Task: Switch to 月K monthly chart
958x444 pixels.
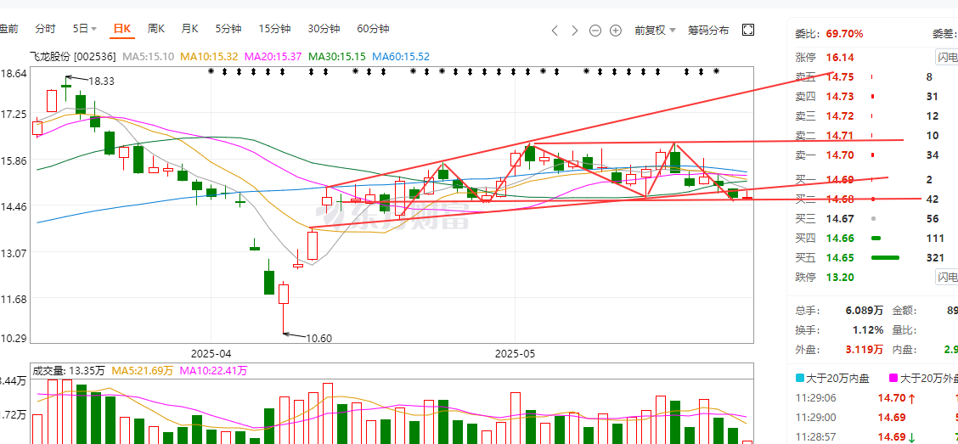Action: point(190,29)
